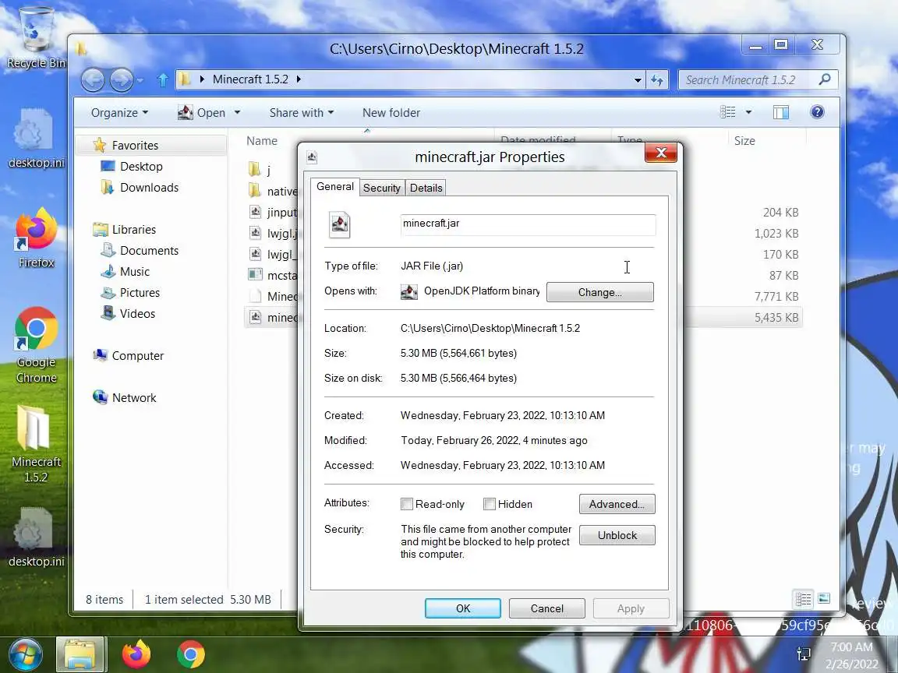Check the Read-only attribute
The image size is (898, 673).
(407, 504)
